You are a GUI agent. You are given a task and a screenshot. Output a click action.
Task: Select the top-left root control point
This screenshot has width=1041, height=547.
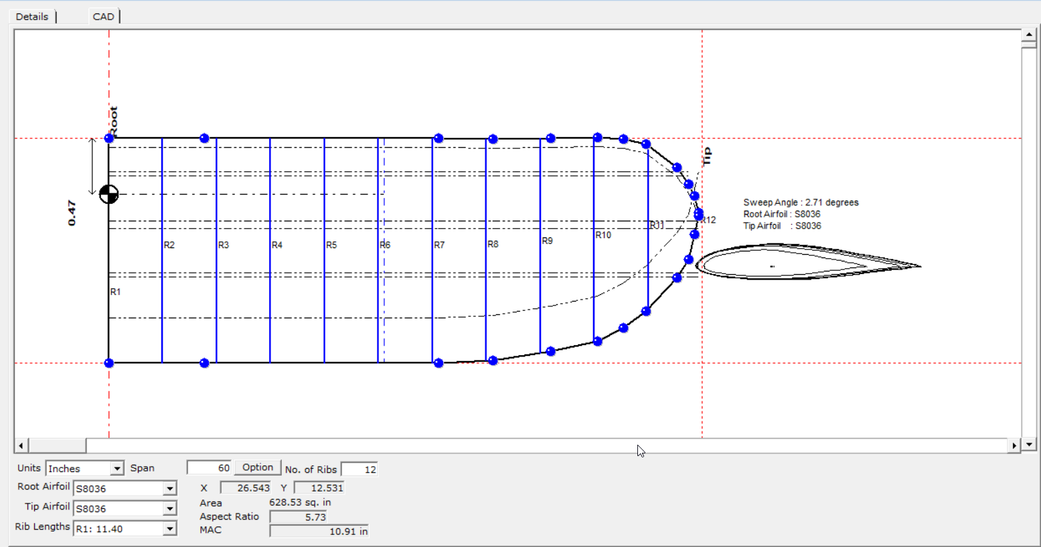tap(109, 138)
